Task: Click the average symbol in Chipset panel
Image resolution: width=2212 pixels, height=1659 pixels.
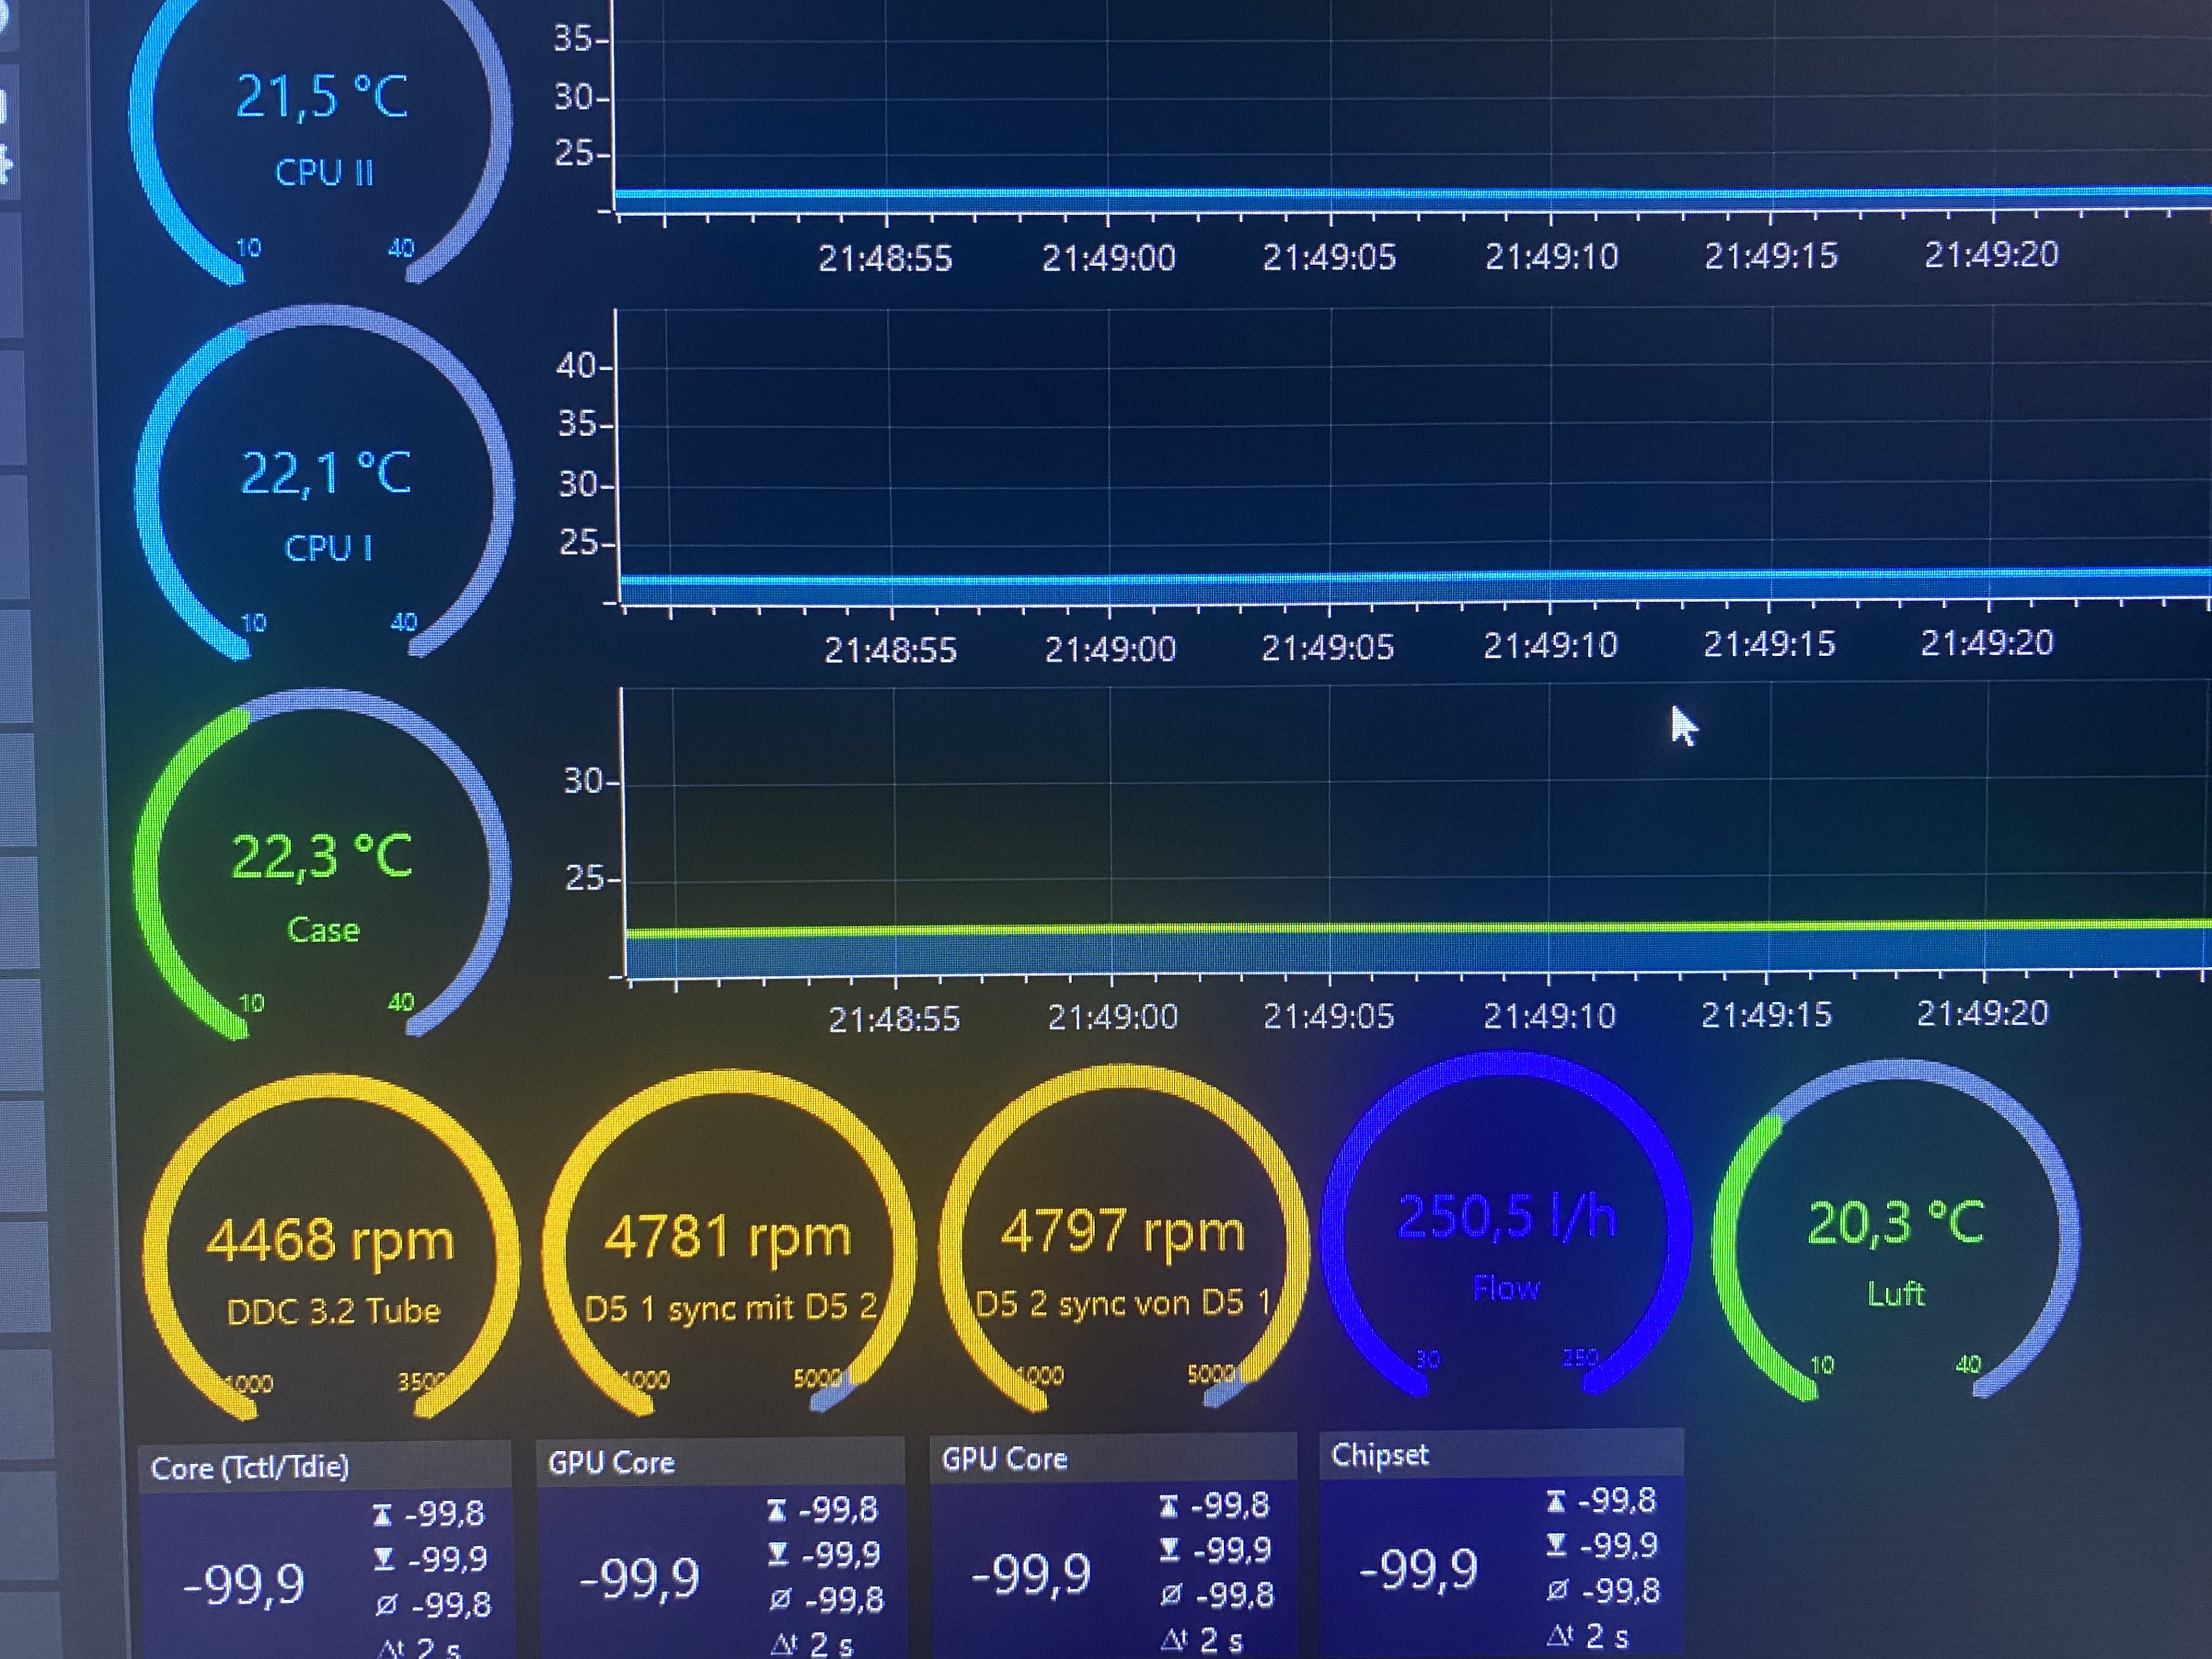Action: pyautogui.click(x=1557, y=1590)
